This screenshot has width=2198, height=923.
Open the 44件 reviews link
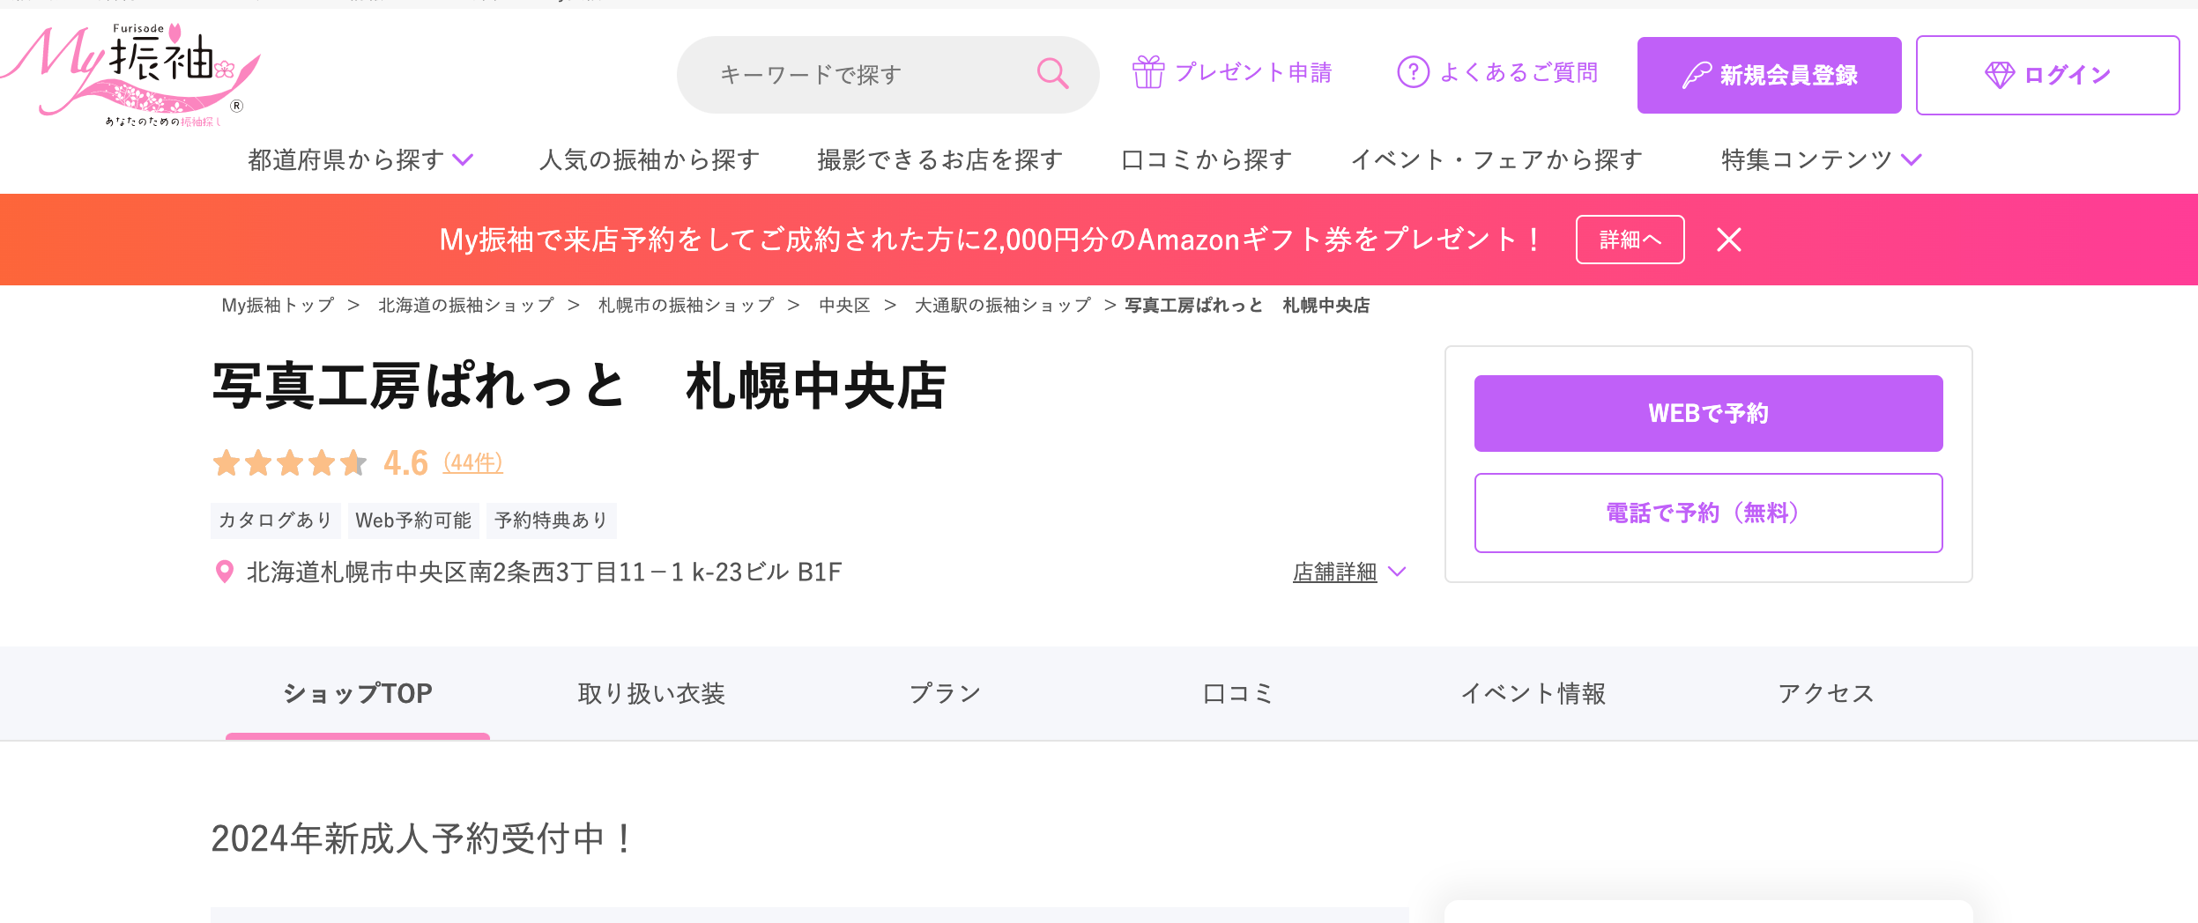473,462
